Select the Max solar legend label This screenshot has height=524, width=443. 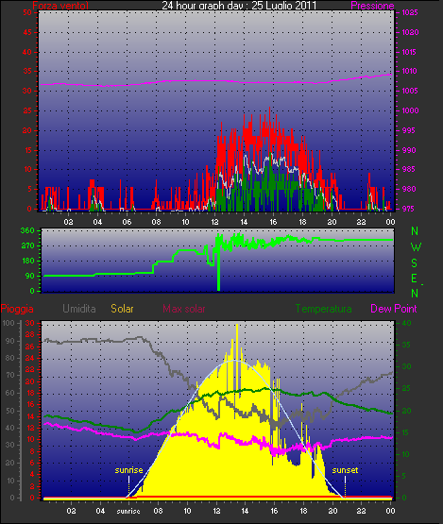point(184,309)
